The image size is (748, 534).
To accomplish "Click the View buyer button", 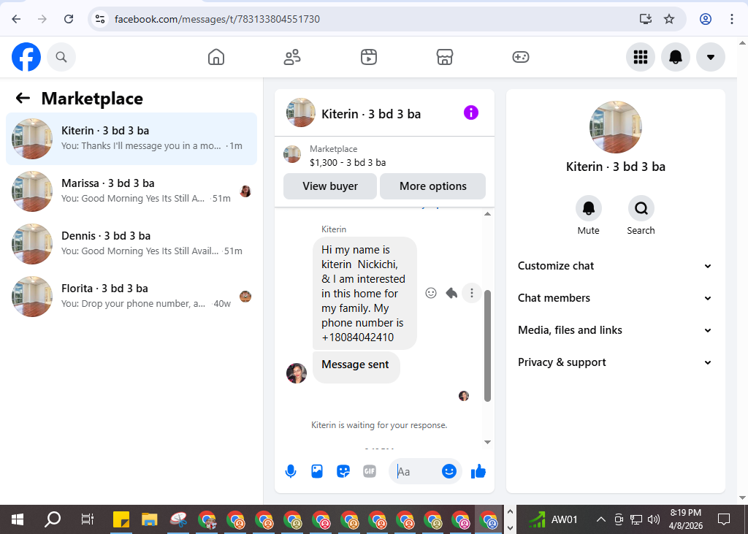I will (330, 186).
